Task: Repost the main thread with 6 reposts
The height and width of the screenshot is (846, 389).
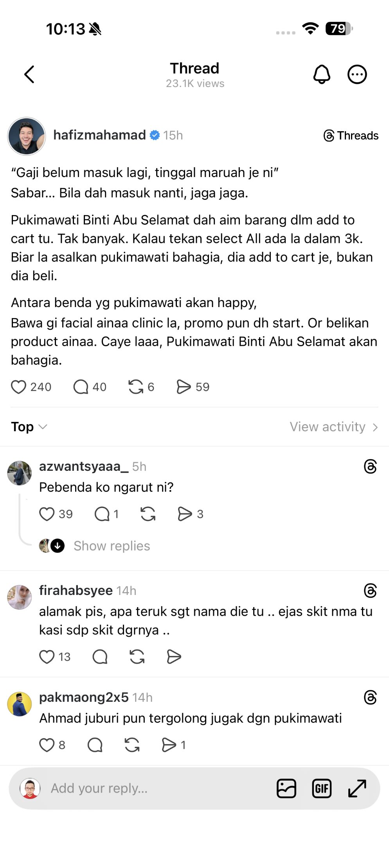Action: coord(136,387)
